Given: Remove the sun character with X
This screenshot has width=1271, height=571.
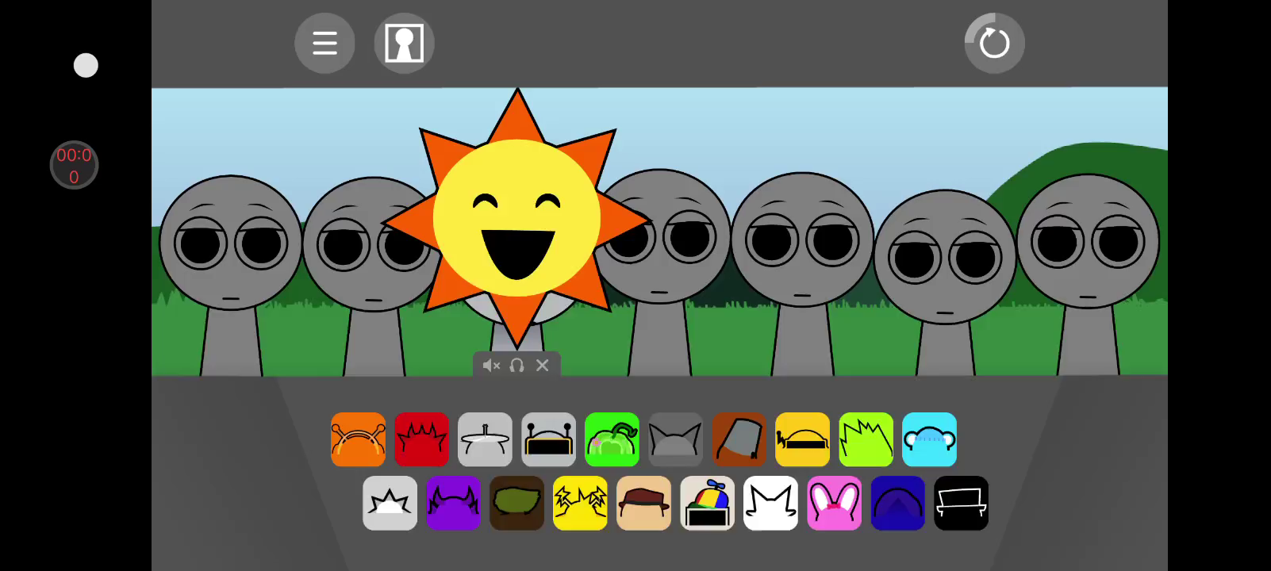Looking at the screenshot, I should point(543,366).
